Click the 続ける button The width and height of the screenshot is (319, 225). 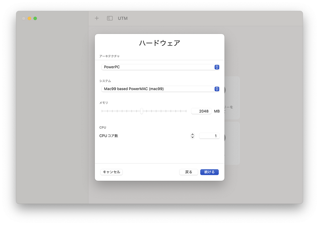coord(209,172)
